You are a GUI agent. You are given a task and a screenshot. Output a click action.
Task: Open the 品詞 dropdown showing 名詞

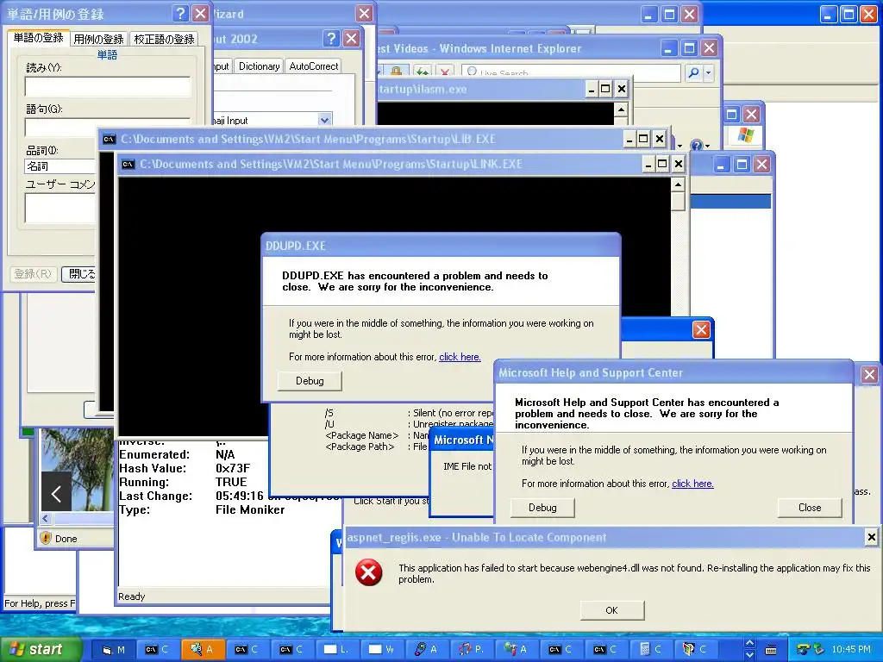61,166
